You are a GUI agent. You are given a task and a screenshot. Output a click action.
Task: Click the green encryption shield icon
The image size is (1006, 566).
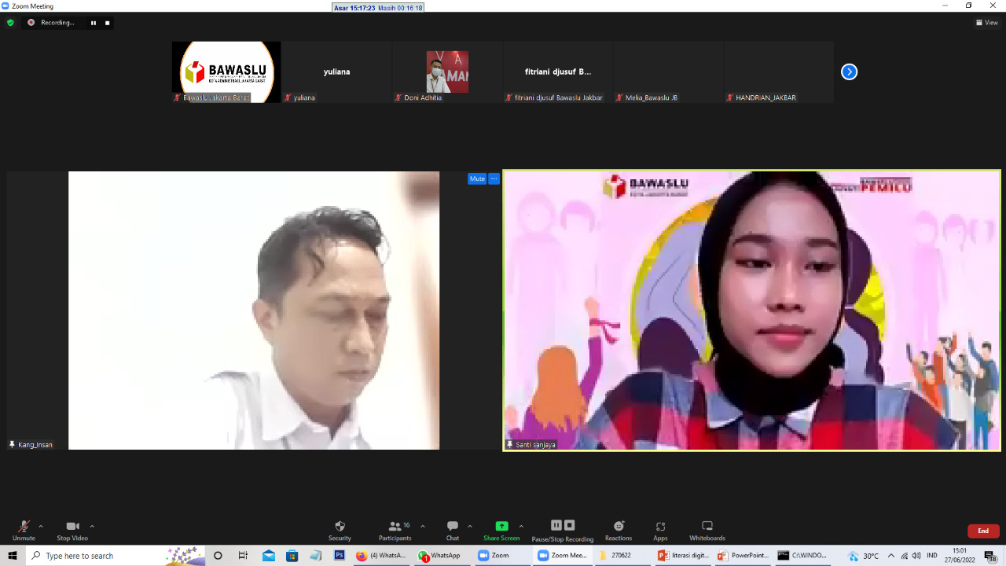(10, 23)
